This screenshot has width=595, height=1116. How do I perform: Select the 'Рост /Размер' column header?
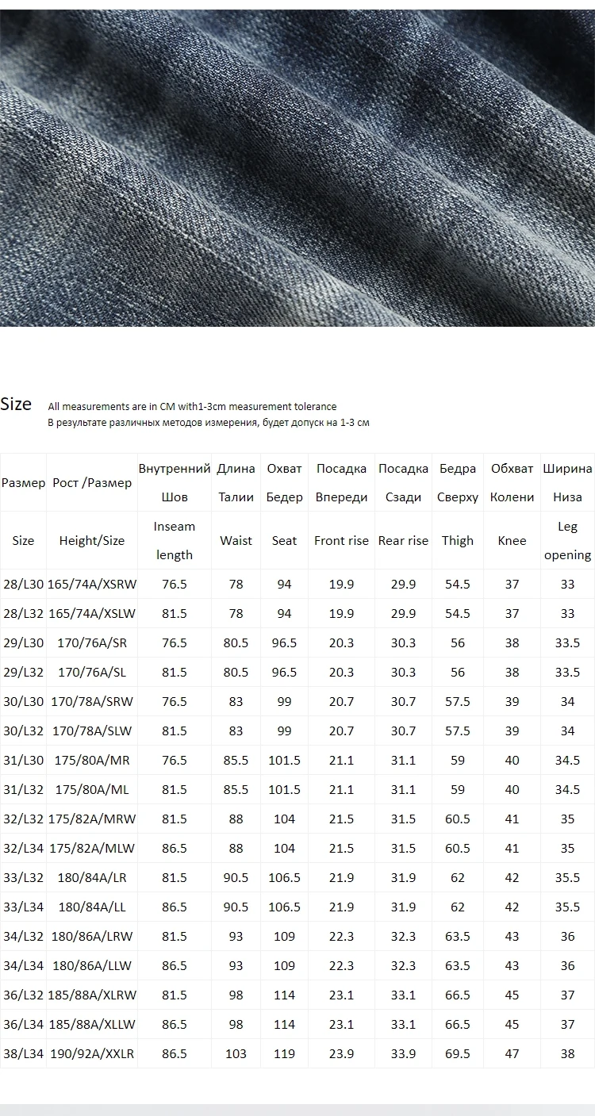[92, 482]
